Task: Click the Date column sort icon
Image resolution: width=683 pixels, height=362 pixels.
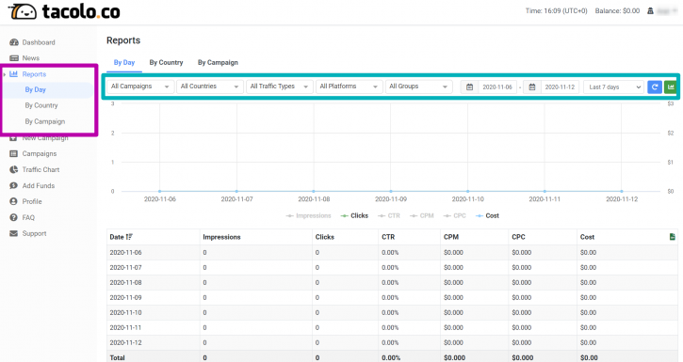Action: [129, 237]
